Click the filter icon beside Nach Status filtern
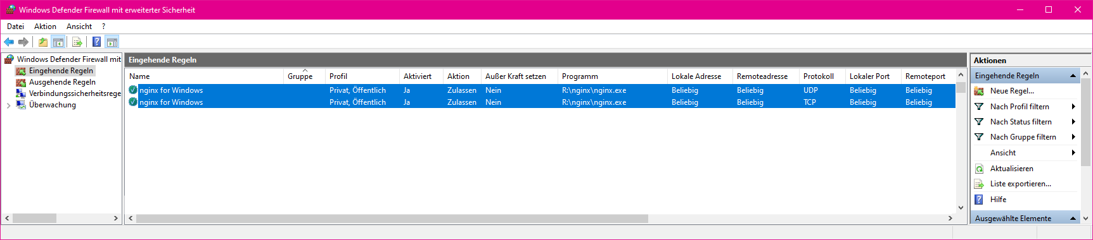Viewport: 1093px width, 240px height. coord(979,122)
